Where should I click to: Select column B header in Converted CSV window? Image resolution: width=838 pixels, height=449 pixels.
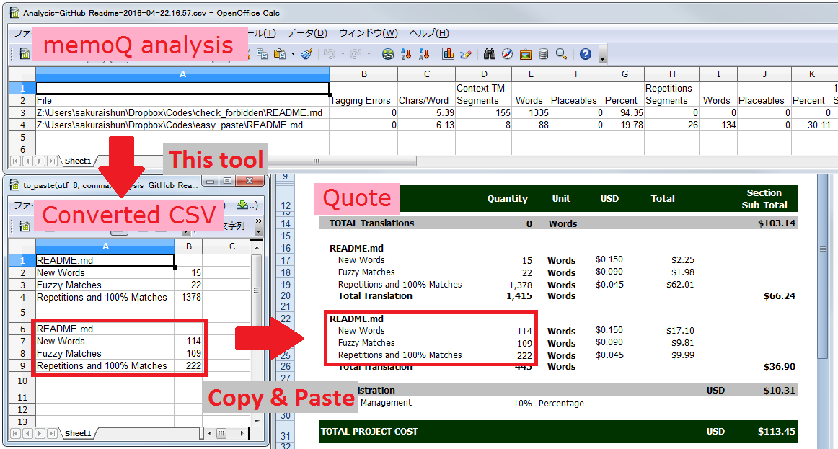(189, 246)
